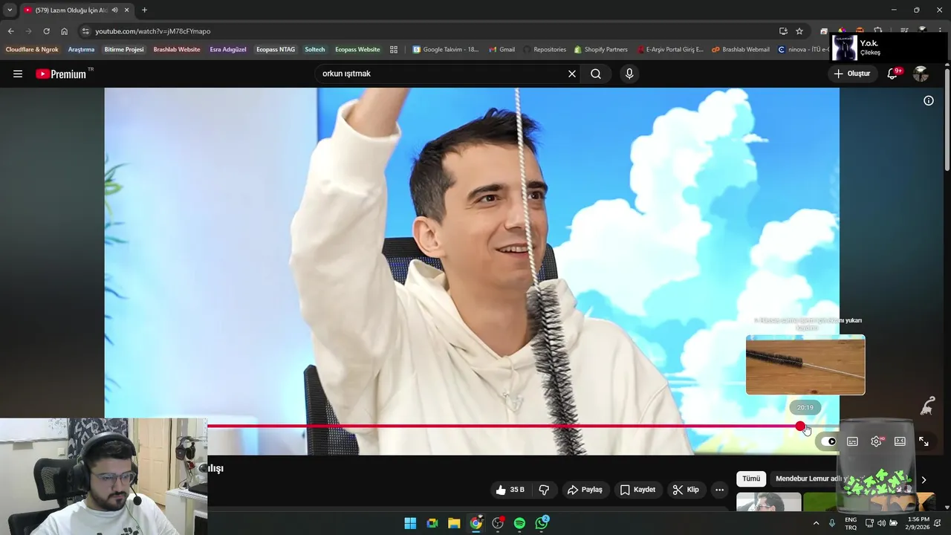Show hidden system tray icons
The height and width of the screenshot is (535, 951).
816,523
